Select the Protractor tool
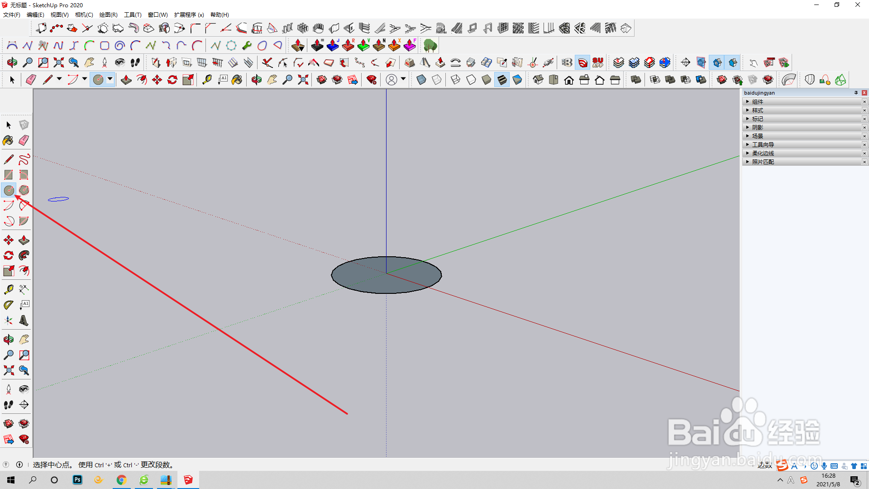869x489 pixels. 8,305
